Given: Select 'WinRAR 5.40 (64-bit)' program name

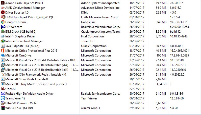Looking at the screenshot, I should point(19,108).
